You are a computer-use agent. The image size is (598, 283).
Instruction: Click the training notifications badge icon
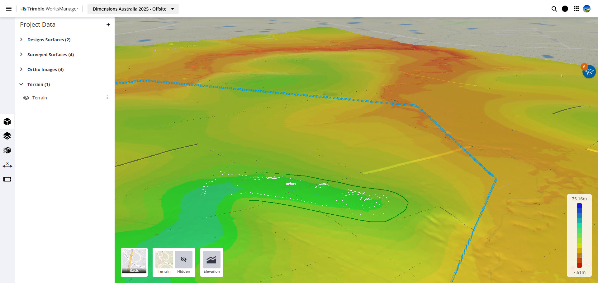tap(589, 71)
